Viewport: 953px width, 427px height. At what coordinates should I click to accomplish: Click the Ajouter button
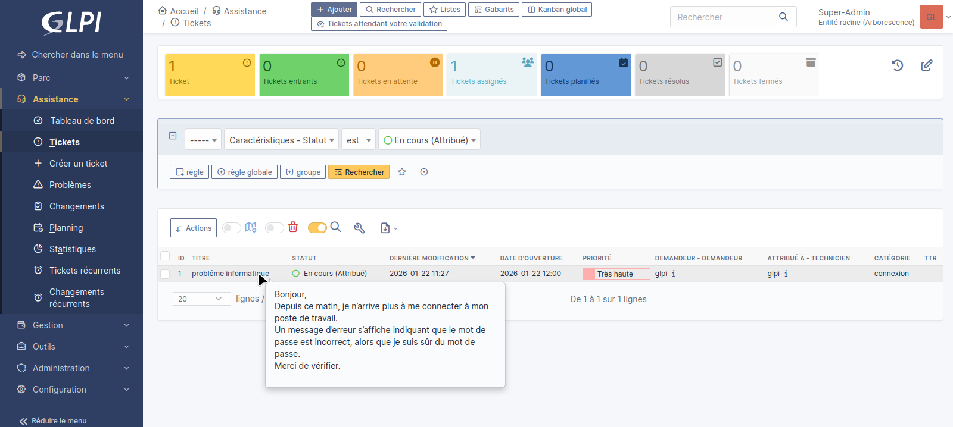pos(334,10)
